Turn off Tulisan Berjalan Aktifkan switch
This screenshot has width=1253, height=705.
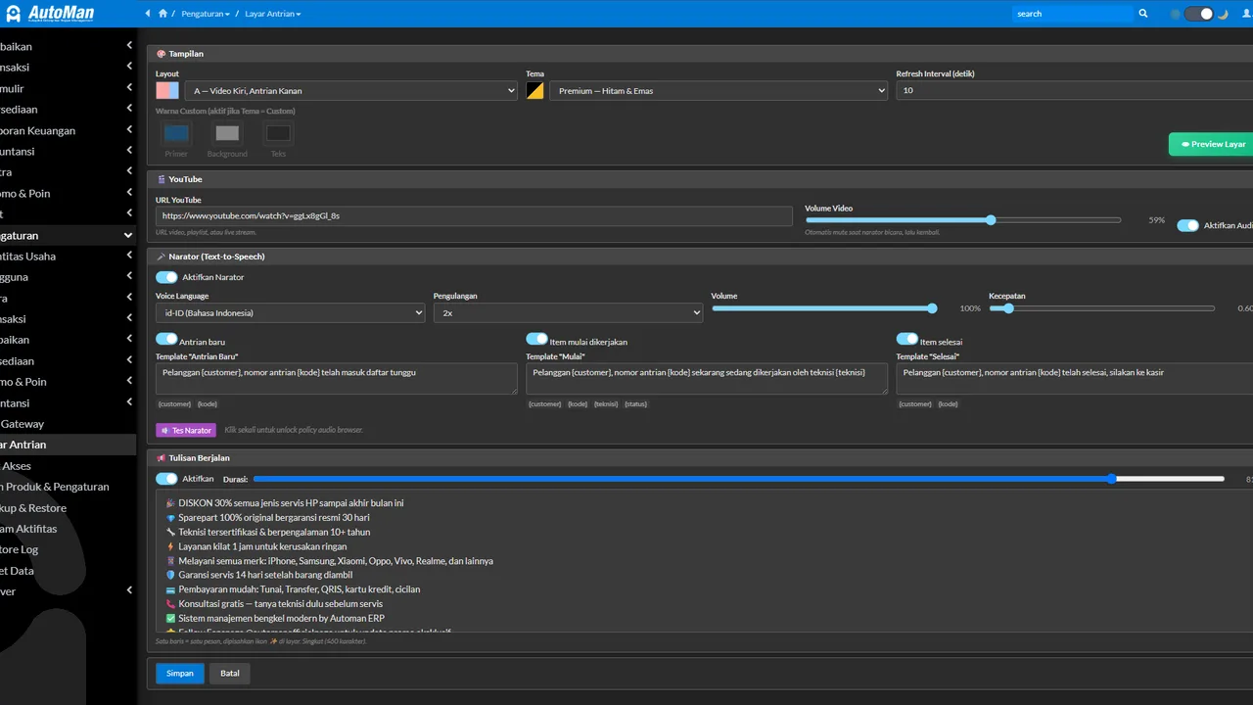[166, 479]
